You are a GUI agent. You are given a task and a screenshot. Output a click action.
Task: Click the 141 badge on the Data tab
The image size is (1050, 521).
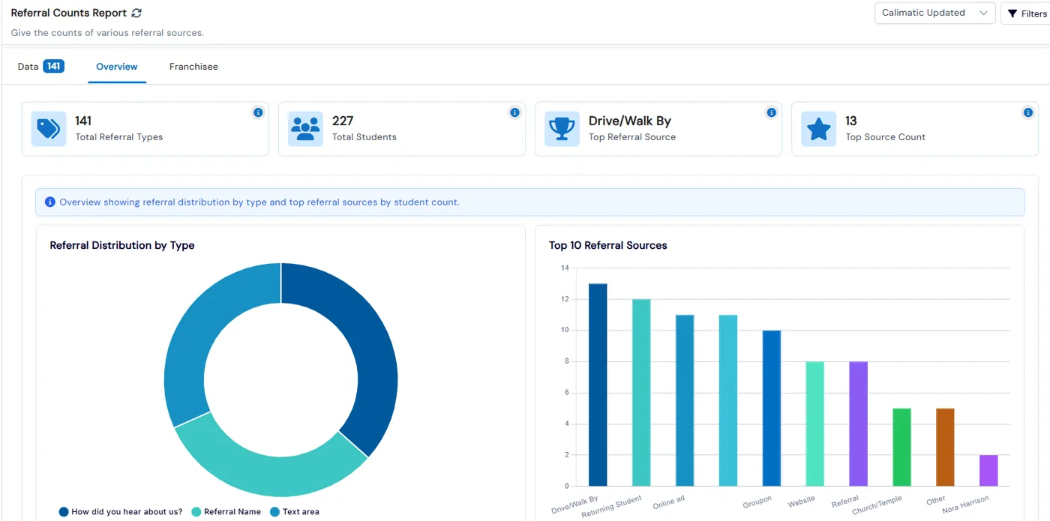click(x=53, y=66)
